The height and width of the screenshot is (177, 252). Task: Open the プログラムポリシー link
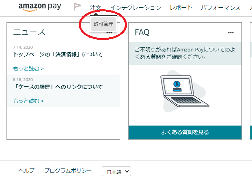point(68,171)
